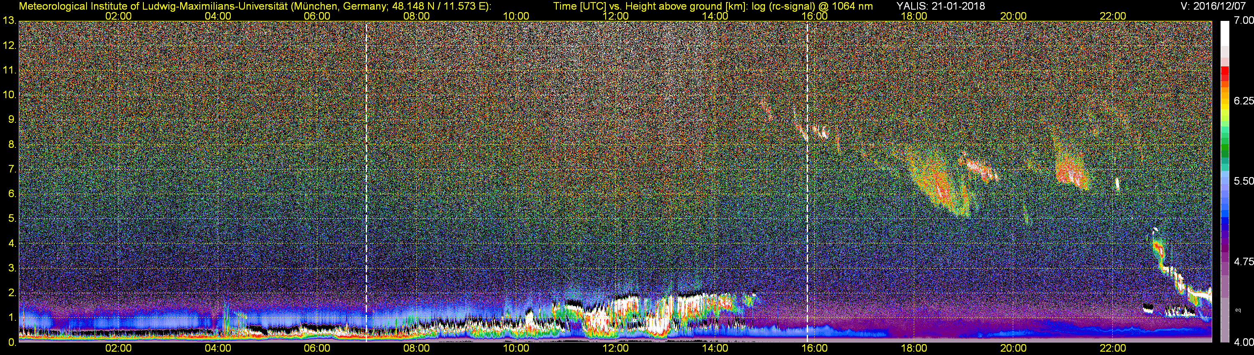Click the white dashed vertical line near 16:00

click(808, 181)
